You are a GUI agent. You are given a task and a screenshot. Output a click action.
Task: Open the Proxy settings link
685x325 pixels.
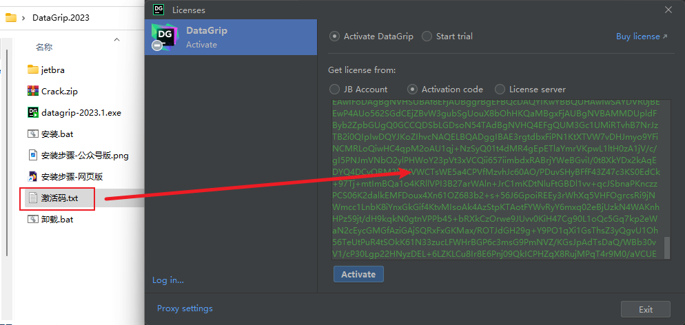[185, 308]
